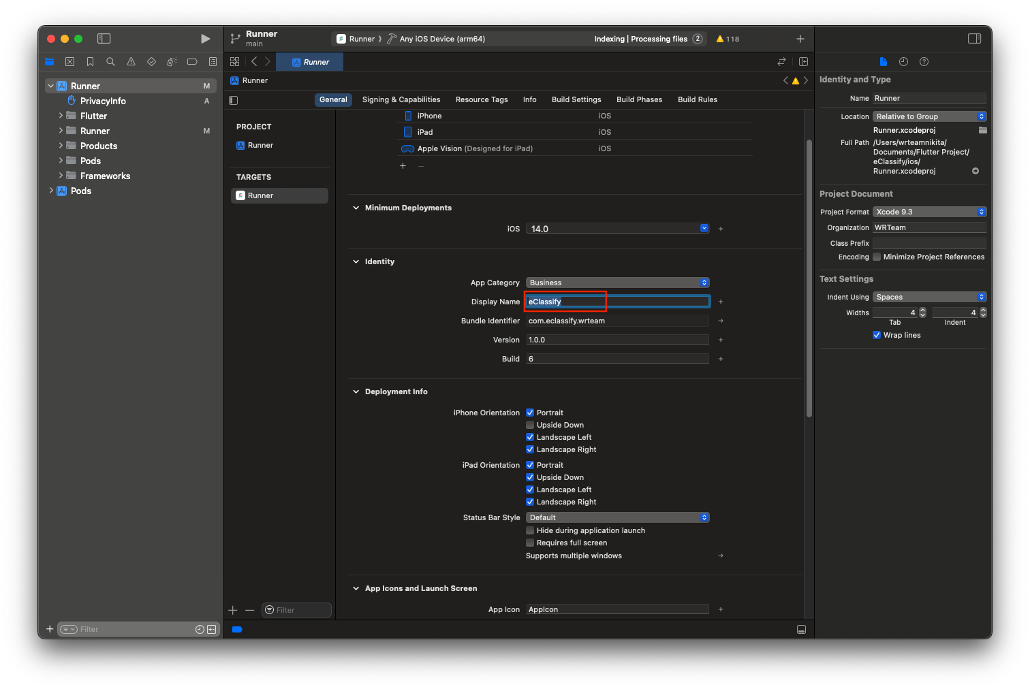Increase the Tab width stepper
The height and width of the screenshot is (689, 1030).
[922, 310]
